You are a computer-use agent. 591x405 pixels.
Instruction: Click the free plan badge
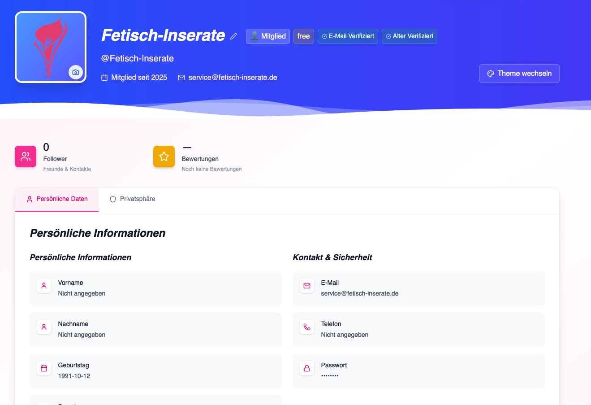303,36
